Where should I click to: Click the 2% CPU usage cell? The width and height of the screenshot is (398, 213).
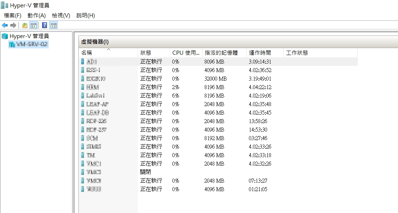(x=176, y=87)
